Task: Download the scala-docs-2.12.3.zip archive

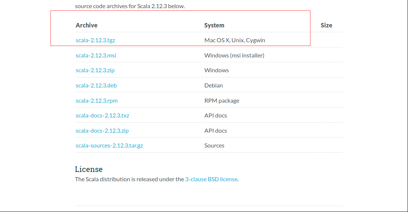Action: [x=102, y=130]
